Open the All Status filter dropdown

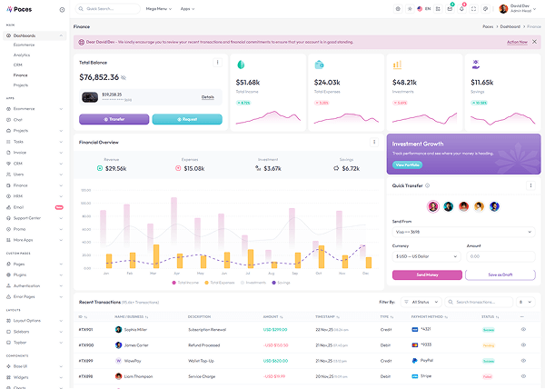pyautogui.click(x=425, y=302)
